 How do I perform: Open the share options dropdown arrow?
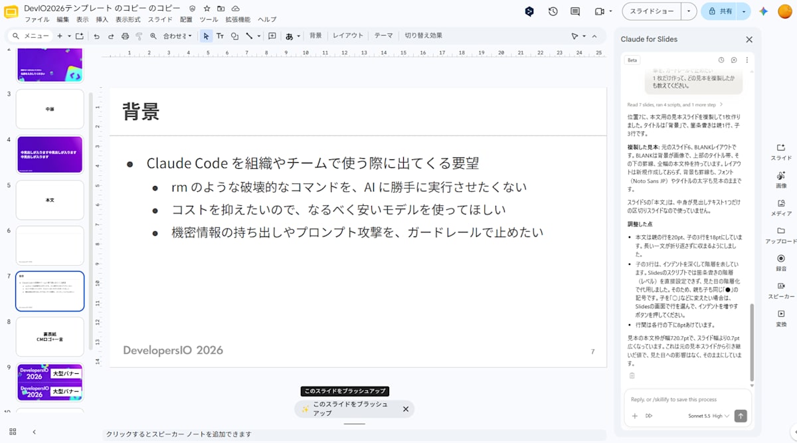pyautogui.click(x=744, y=11)
